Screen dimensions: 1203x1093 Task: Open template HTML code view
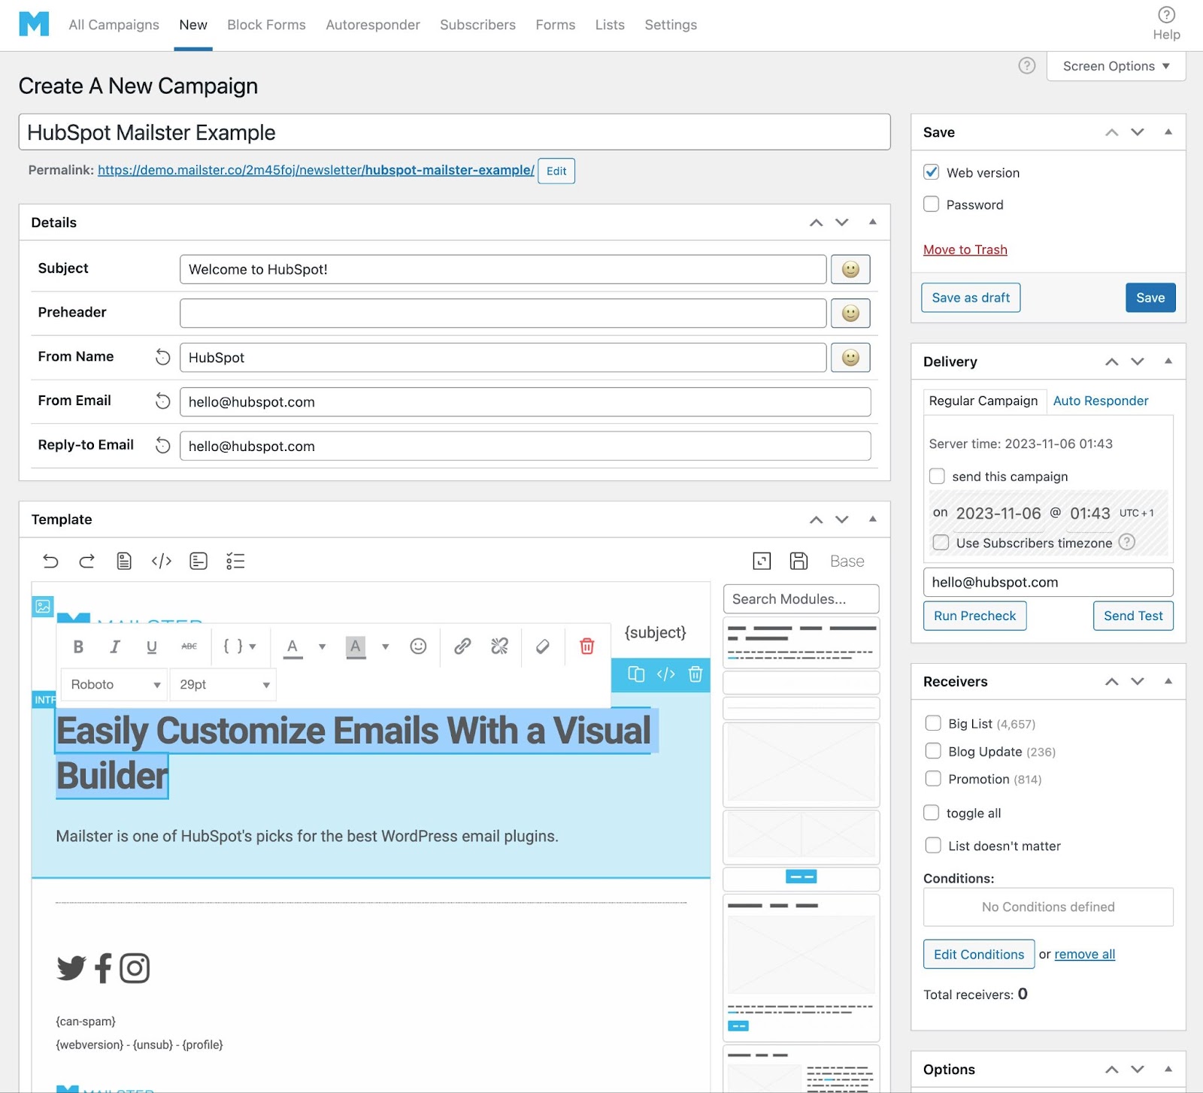point(161,561)
